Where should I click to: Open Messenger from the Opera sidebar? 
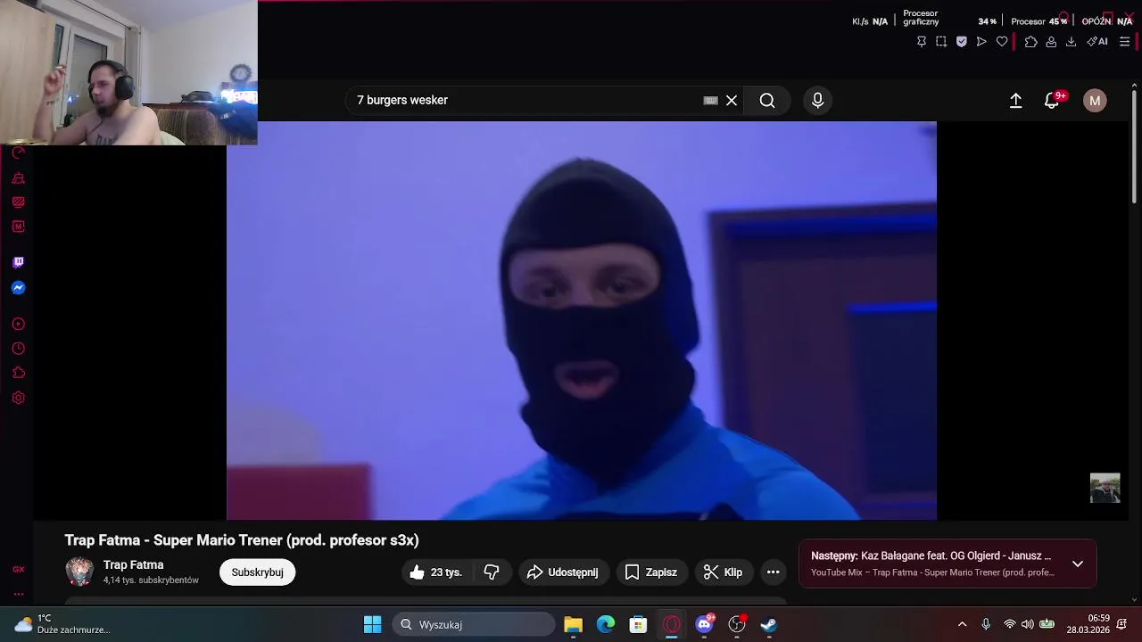click(18, 288)
